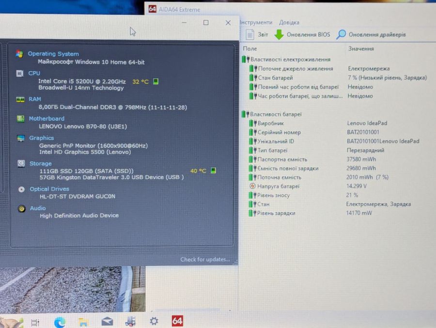The image size is (436, 328).
Task: Click the Звіт document icon
Action: [249, 35]
